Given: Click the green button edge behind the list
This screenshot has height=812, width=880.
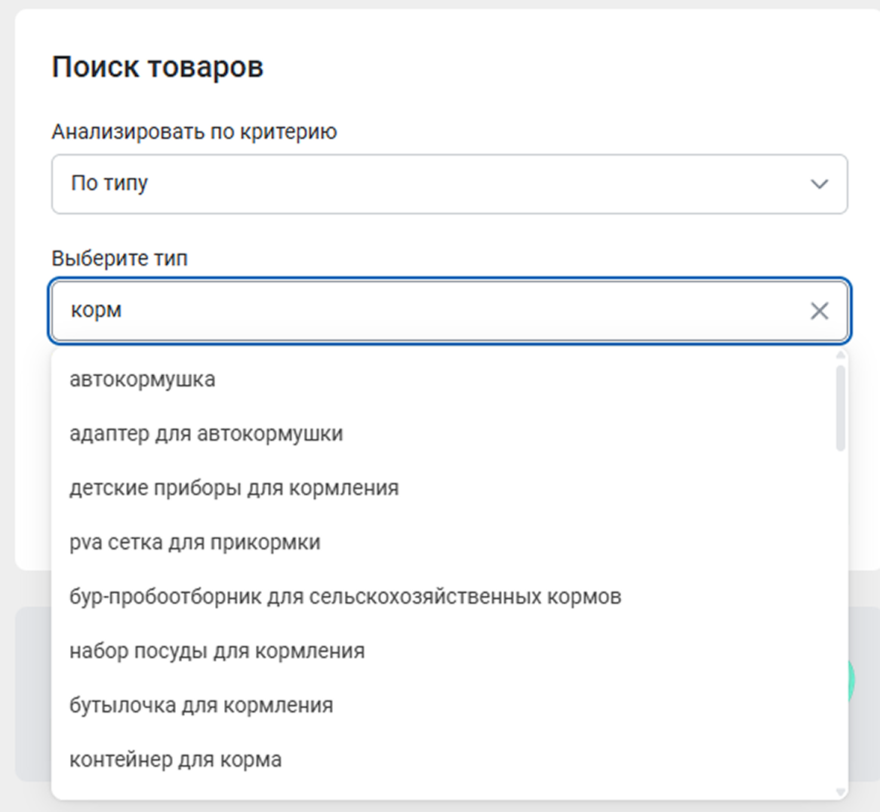Looking at the screenshot, I should pos(852,679).
